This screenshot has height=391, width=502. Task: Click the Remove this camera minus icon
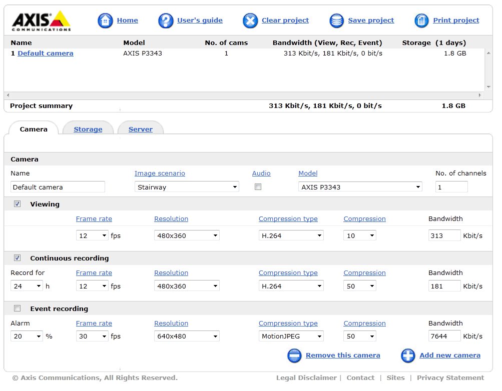click(x=294, y=355)
